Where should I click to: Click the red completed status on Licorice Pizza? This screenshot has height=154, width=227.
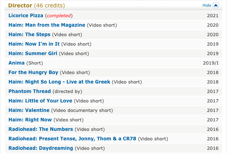click(x=59, y=16)
